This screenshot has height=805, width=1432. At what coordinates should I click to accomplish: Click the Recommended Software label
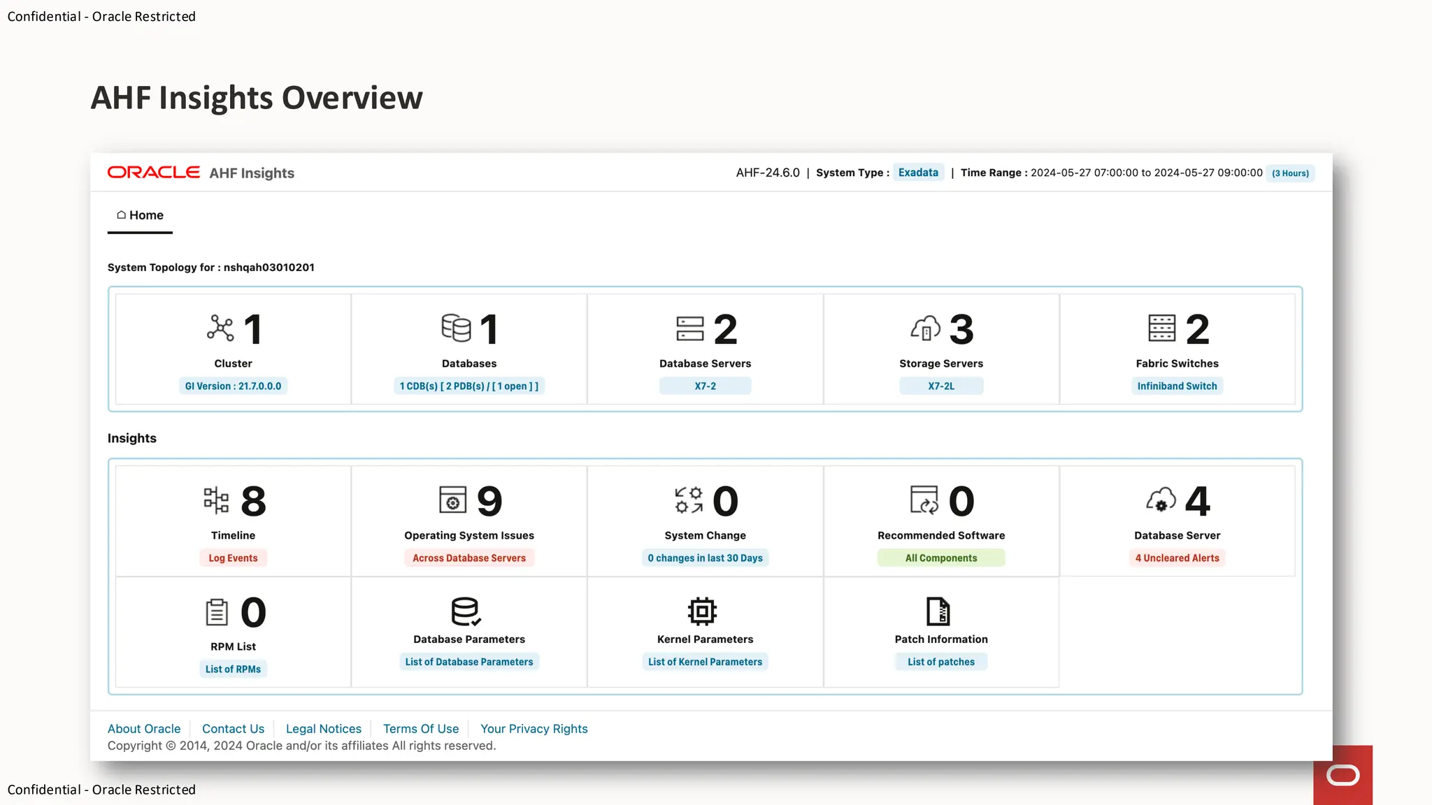[x=941, y=535]
